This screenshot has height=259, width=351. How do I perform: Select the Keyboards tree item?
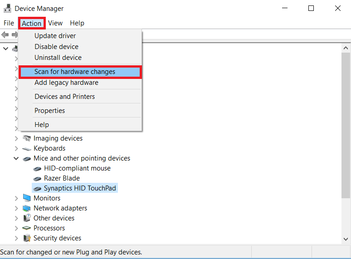[49, 148]
